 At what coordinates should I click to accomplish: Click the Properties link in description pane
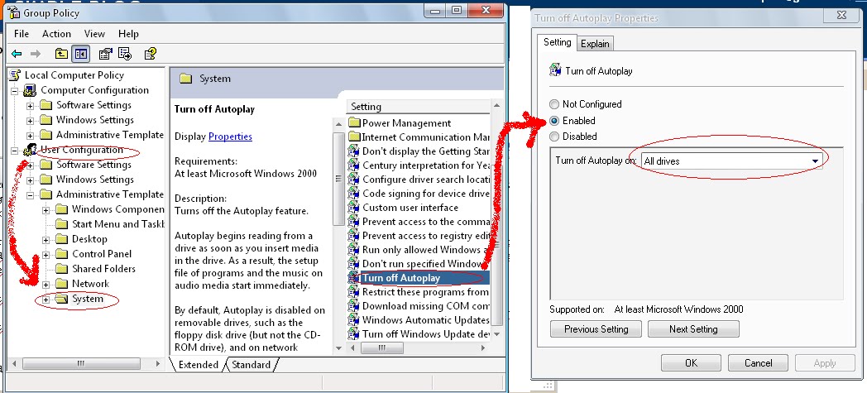point(230,136)
